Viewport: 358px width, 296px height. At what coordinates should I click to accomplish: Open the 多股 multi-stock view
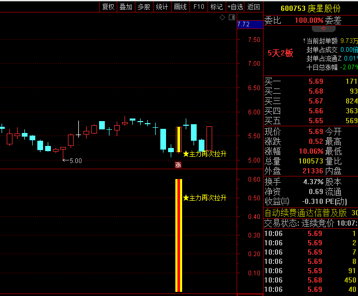pyautogui.click(x=144, y=7)
